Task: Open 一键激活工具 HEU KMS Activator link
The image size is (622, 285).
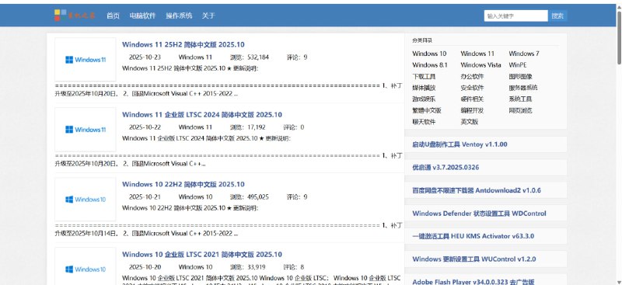Action: click(x=473, y=236)
